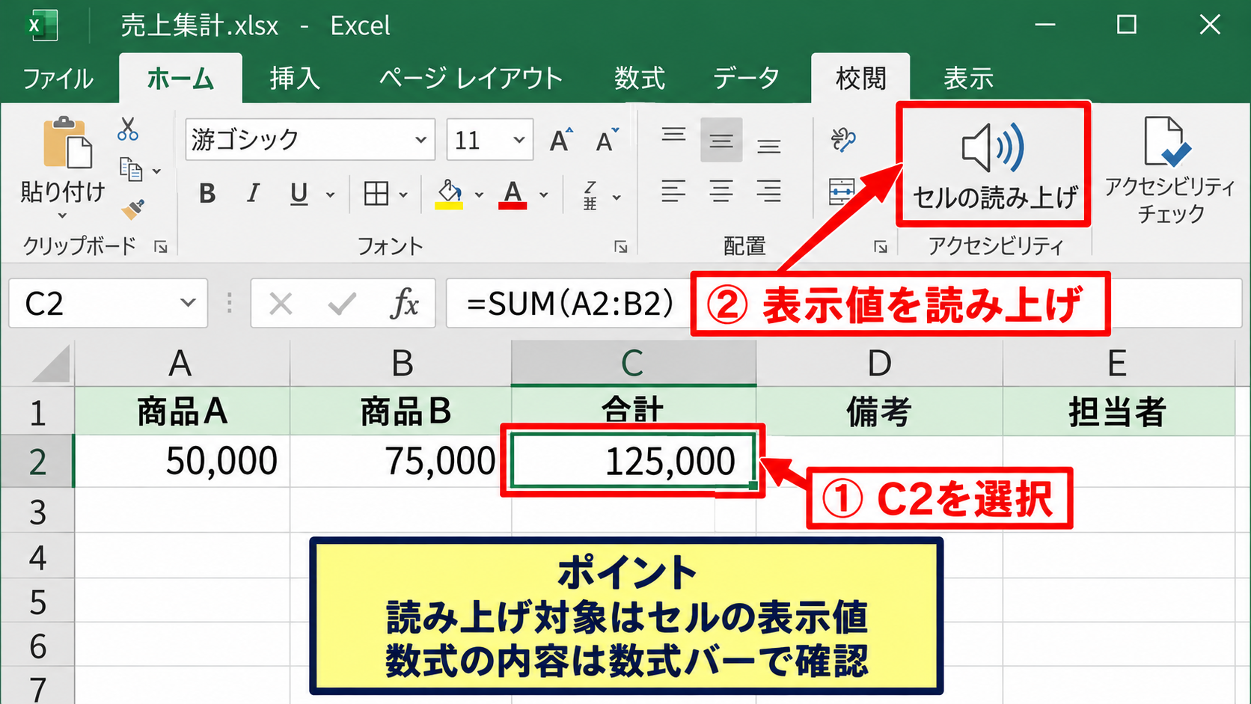
Task: Expand the font color dropdown arrow
Action: tap(544, 195)
